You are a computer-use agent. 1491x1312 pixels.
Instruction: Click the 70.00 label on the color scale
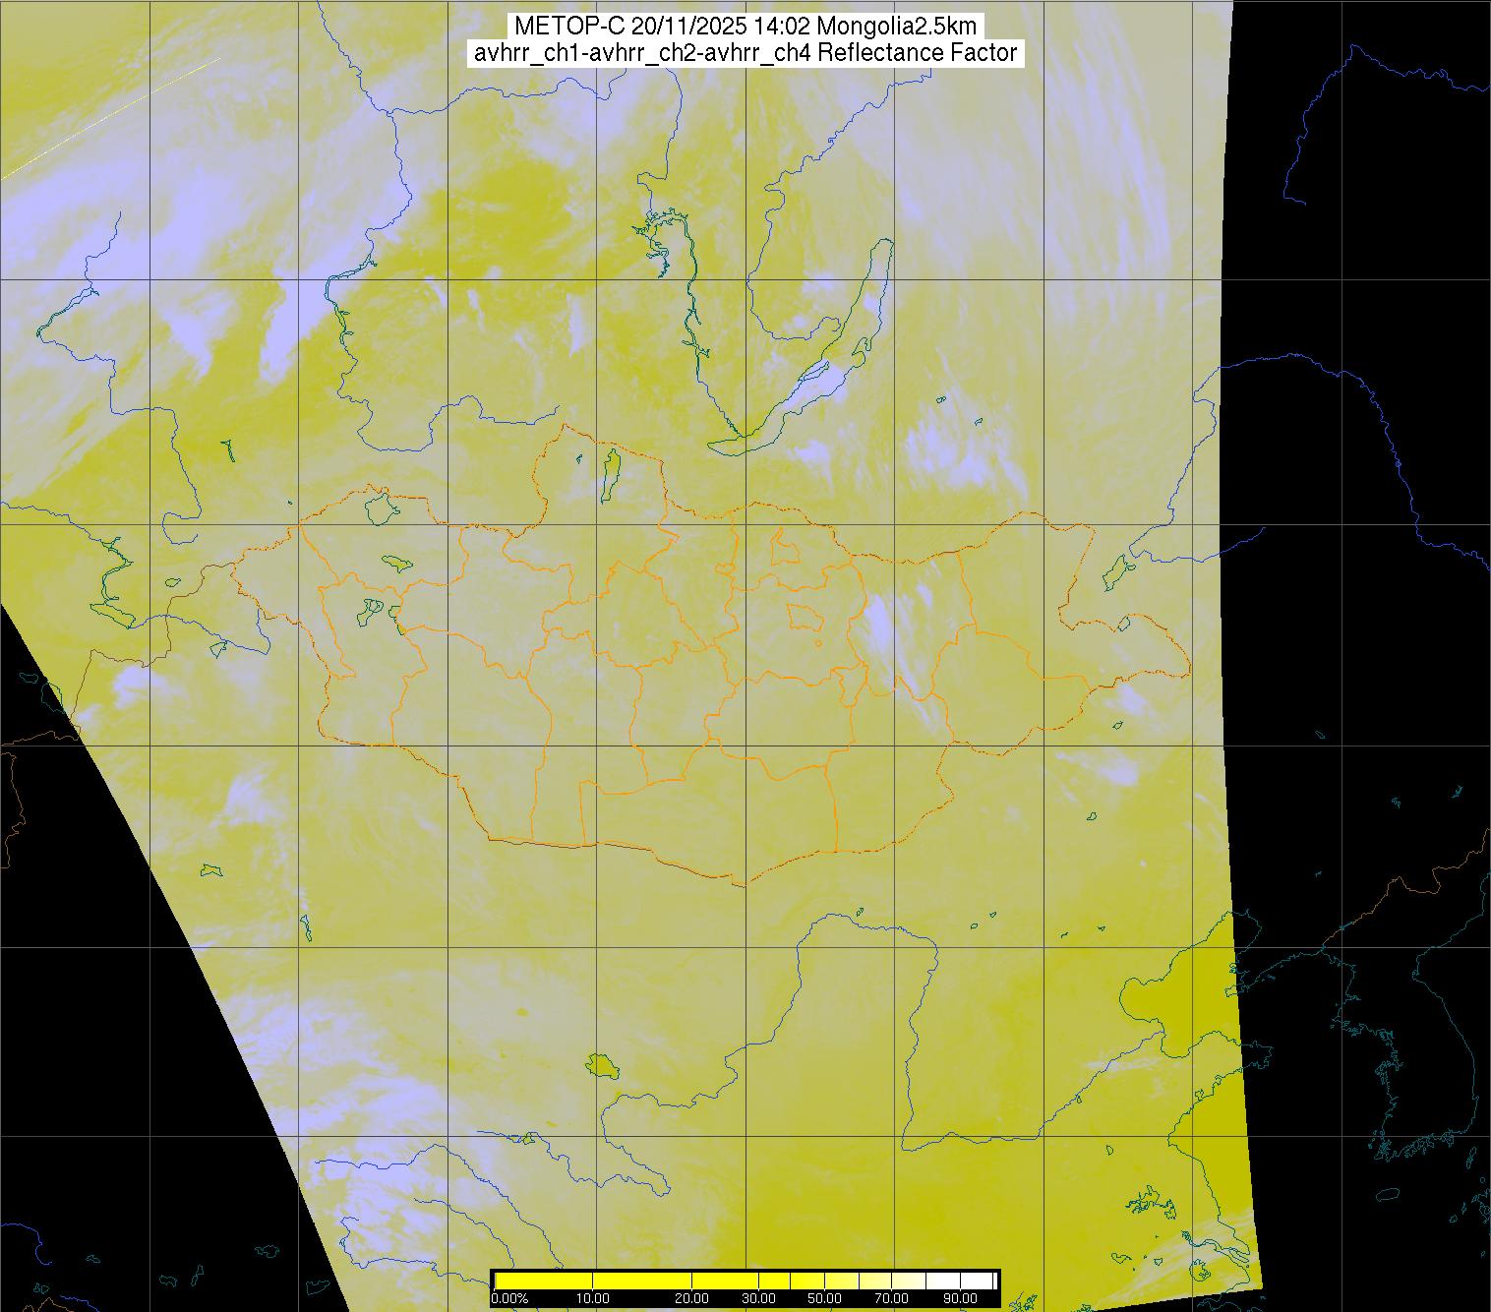point(891,1299)
